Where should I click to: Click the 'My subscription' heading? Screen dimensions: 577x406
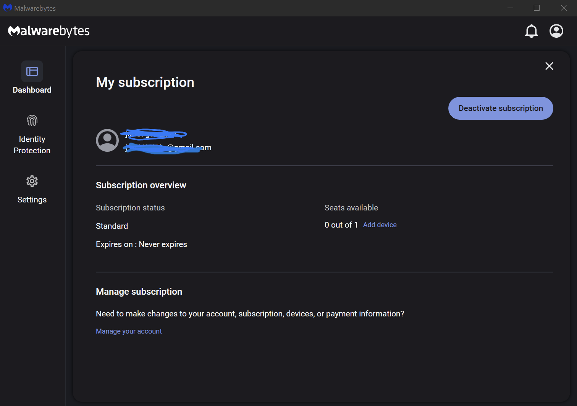145,82
